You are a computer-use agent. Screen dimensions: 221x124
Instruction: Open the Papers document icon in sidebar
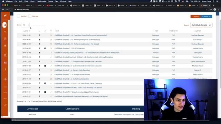(5, 39)
